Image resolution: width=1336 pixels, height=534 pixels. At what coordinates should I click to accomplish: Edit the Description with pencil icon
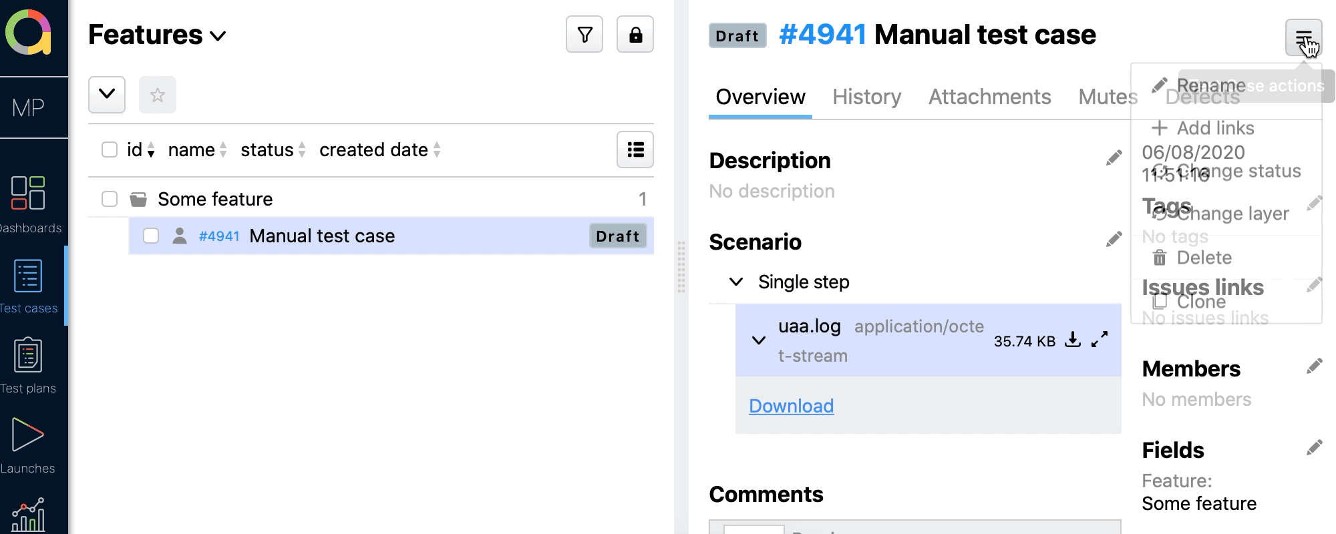coord(1114,158)
